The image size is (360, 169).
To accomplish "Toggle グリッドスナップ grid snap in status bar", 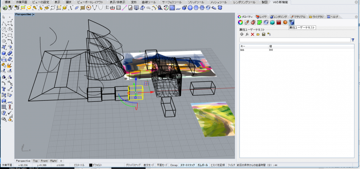I will tap(134, 165).
